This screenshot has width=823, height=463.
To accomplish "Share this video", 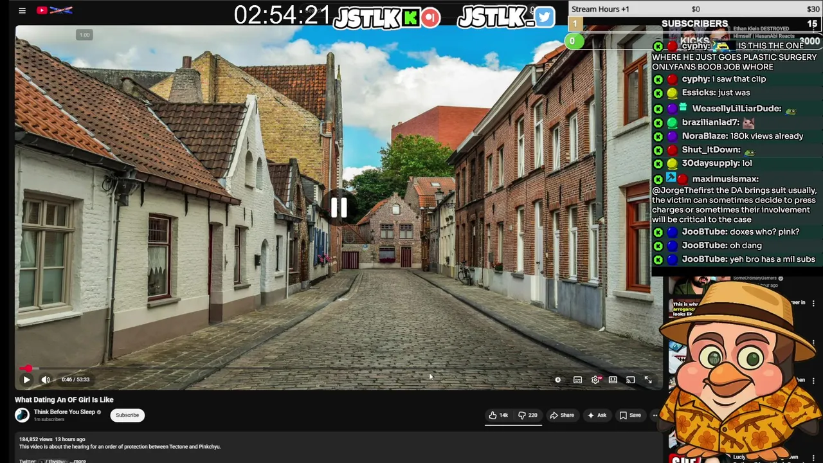I will coord(562,415).
